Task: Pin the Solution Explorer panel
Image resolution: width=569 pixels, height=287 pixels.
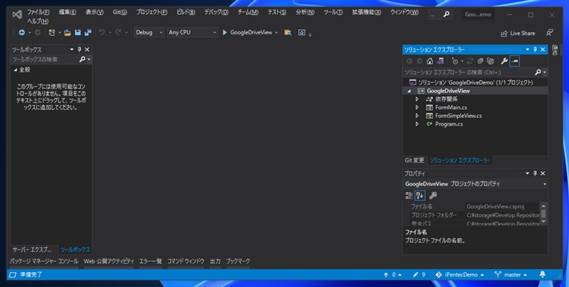Action: point(535,49)
